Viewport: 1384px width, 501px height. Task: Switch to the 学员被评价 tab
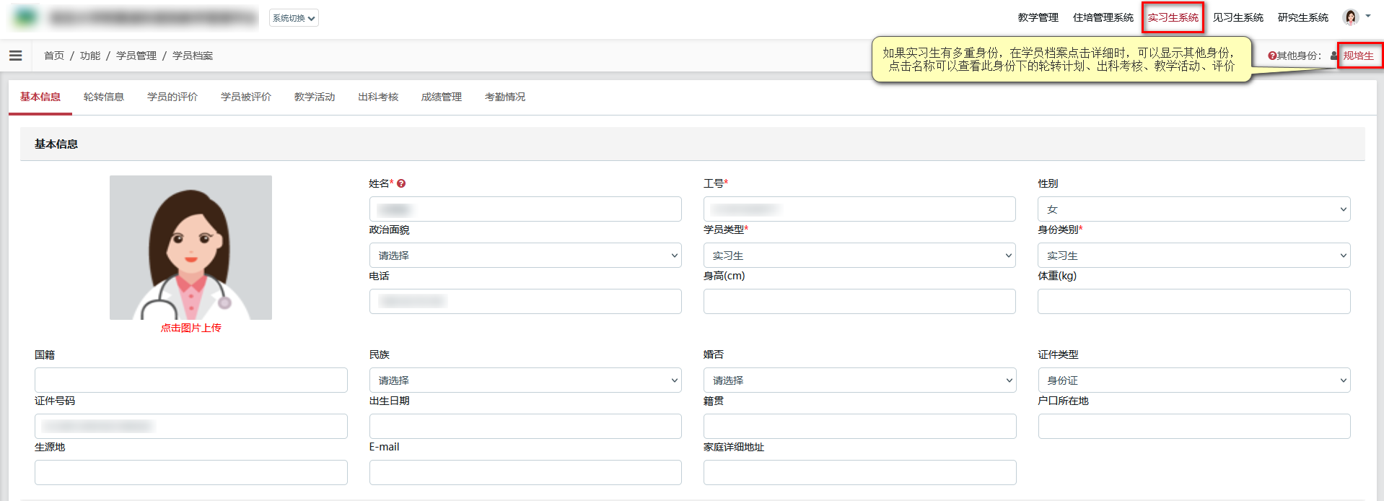coord(246,97)
